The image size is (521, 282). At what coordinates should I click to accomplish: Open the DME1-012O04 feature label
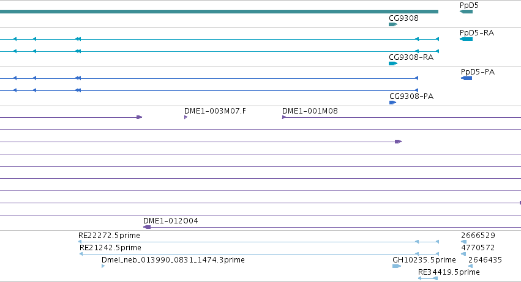[x=170, y=221]
